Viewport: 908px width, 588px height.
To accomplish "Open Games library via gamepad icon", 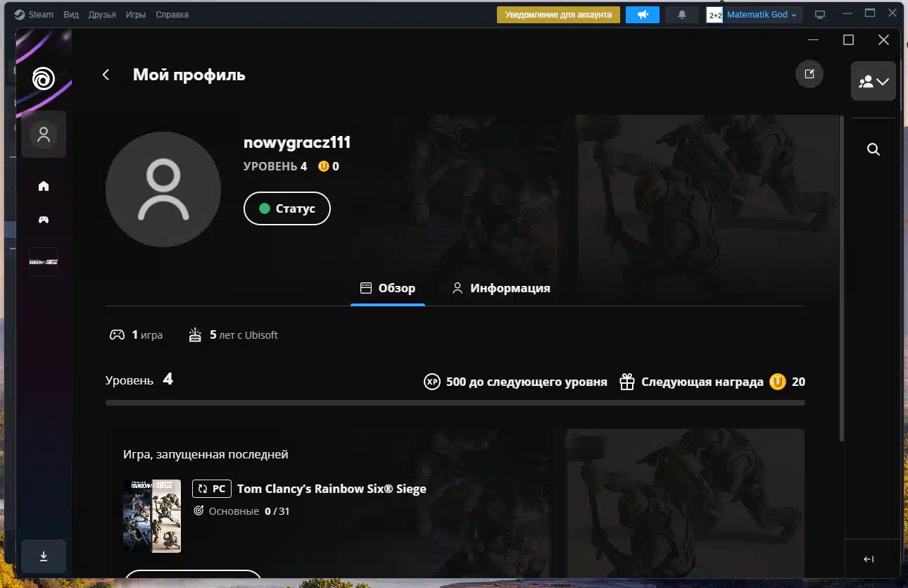I will coord(44,220).
